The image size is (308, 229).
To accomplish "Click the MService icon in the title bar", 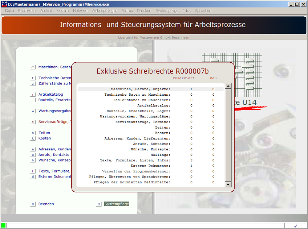I will point(4,4).
